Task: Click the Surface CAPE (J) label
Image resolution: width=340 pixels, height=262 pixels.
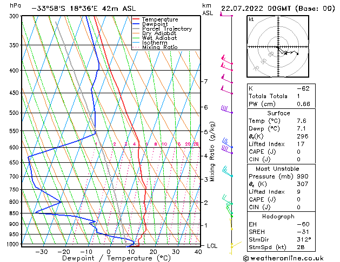Action: [x=262, y=151]
